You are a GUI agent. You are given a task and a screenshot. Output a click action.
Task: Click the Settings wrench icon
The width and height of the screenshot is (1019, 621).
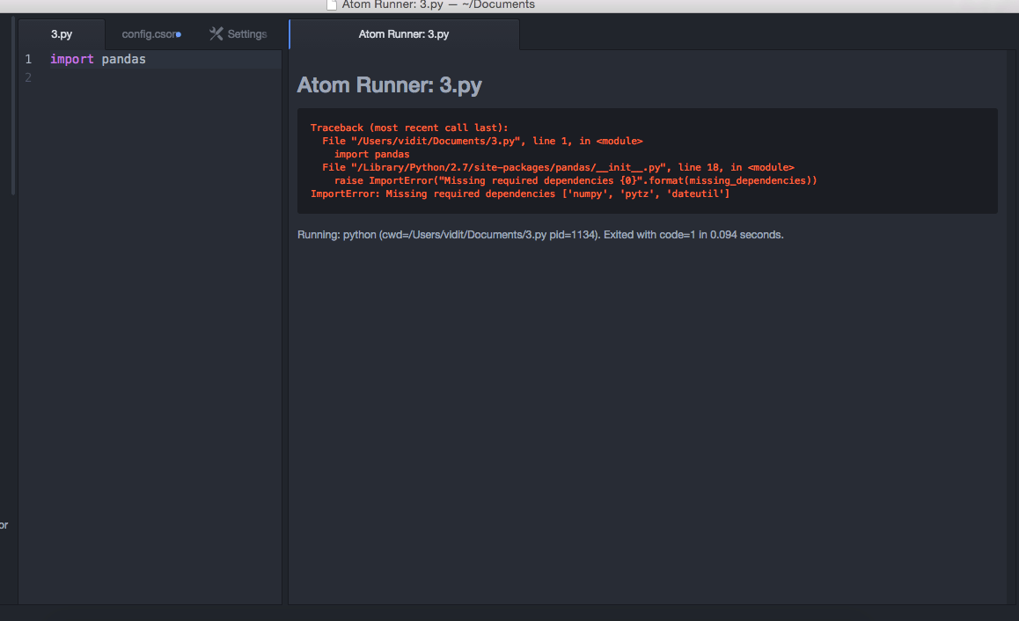click(215, 34)
